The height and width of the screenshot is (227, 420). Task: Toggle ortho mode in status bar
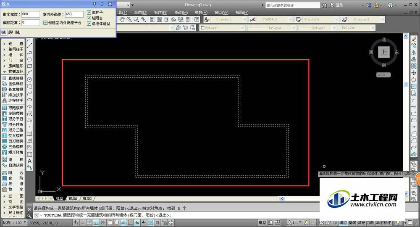pyautogui.click(x=96, y=222)
